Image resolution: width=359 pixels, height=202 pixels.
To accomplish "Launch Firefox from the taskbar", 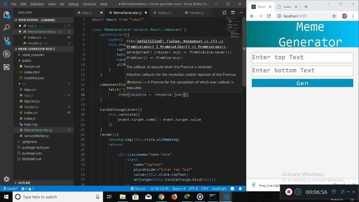I will coord(174,197).
